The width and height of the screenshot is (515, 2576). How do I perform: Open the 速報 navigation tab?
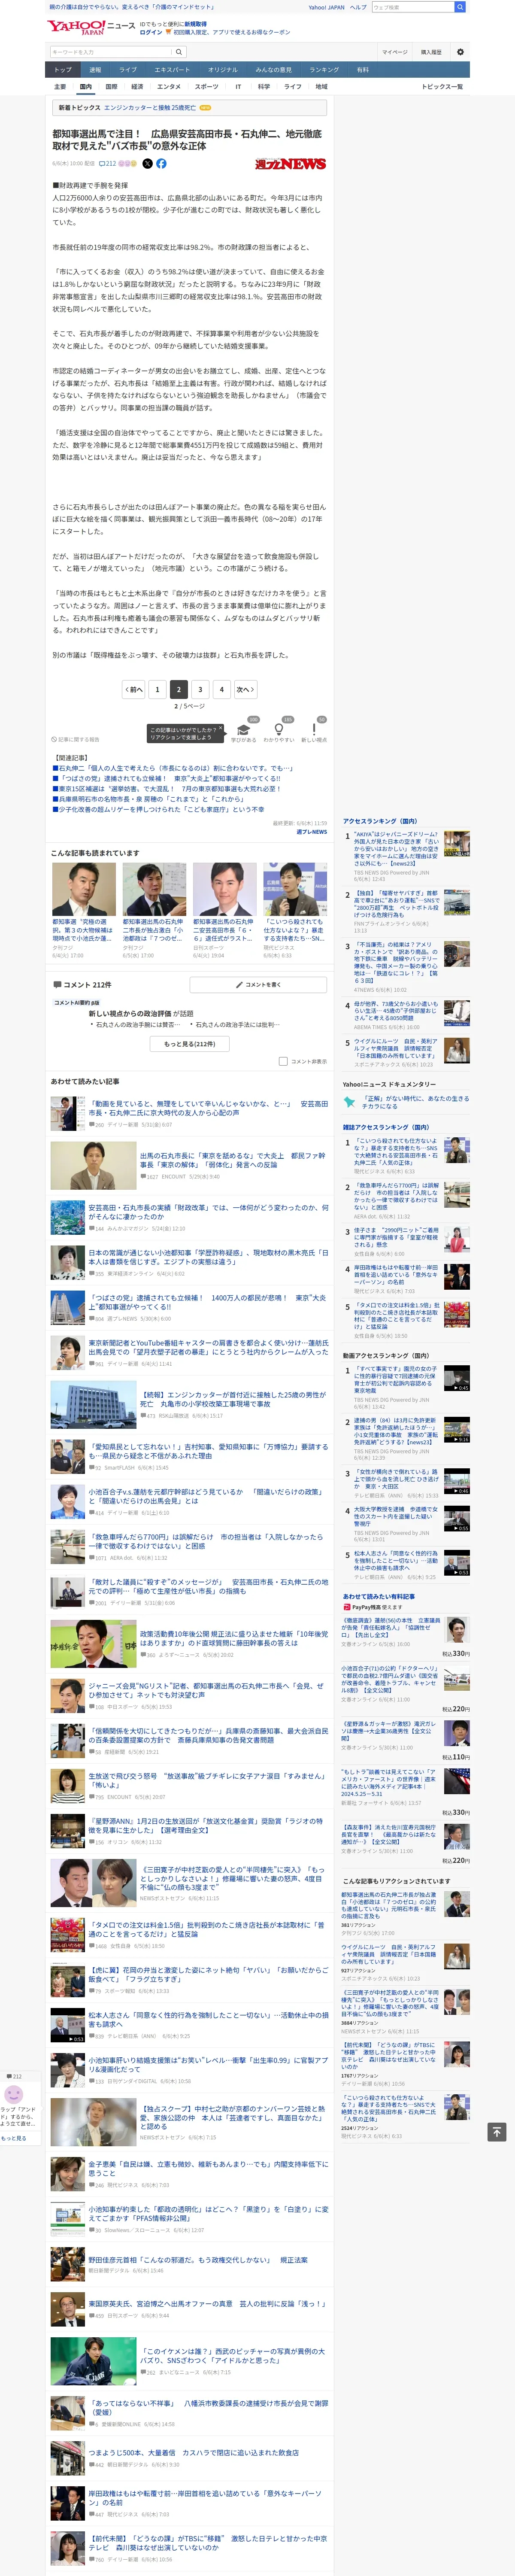95,70
